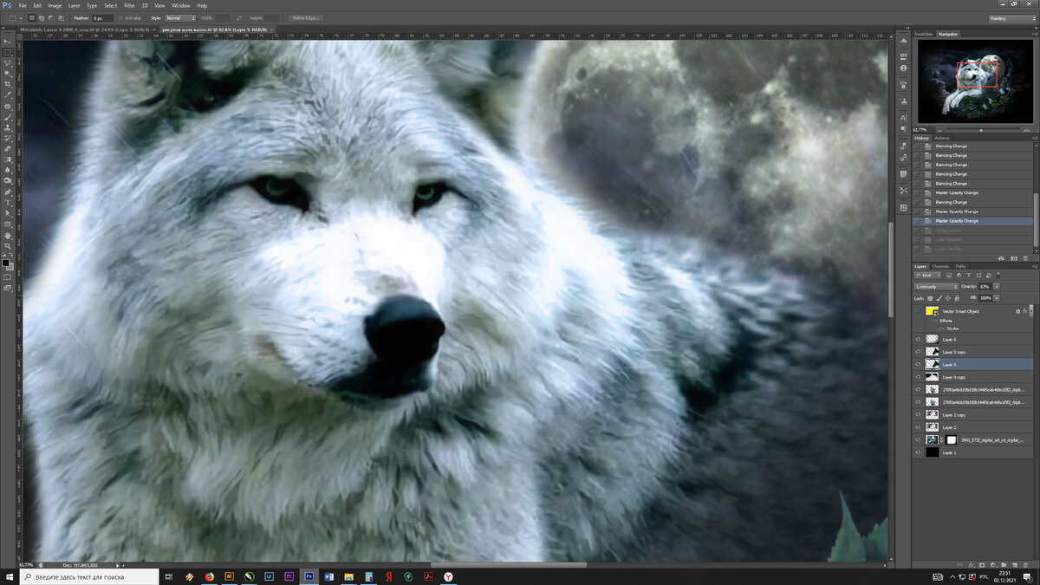Select the History Brush tool

click(x=8, y=138)
